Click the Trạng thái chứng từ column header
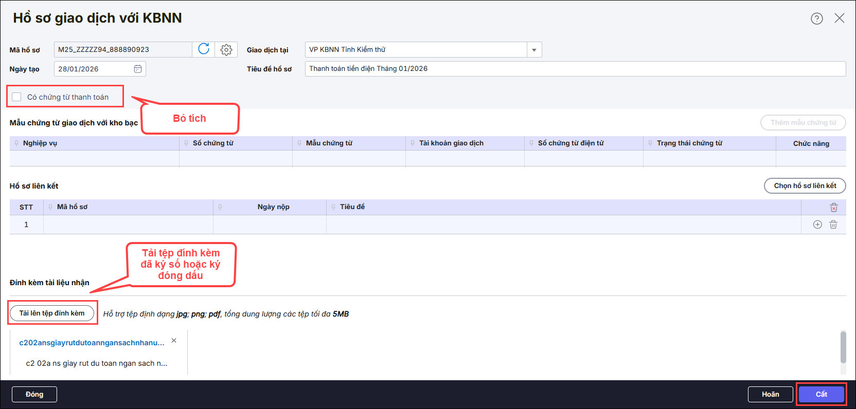Viewport: 856px width, 409px height. click(689, 143)
